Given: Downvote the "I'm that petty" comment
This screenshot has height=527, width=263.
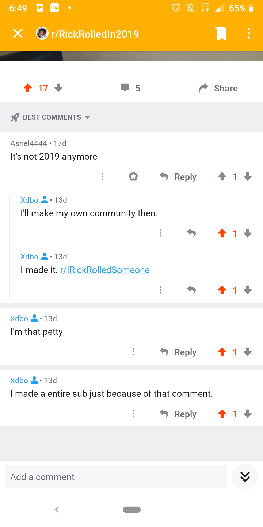Looking at the screenshot, I should 248,352.
